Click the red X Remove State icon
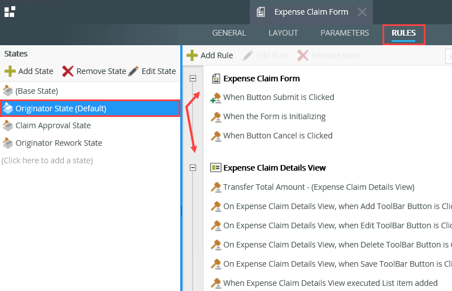This screenshot has width=452, height=291. [68, 71]
